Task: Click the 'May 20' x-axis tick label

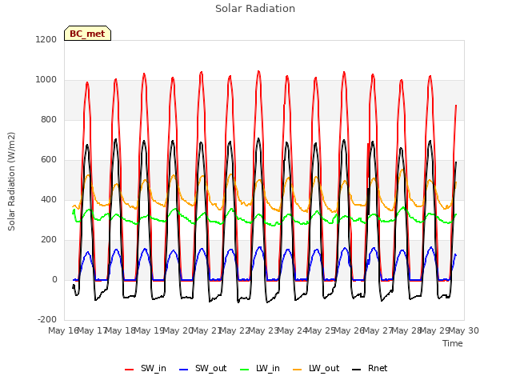Action: click(178, 330)
